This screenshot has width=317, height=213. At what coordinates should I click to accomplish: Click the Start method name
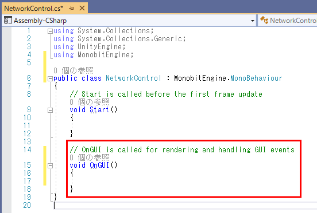click(99, 109)
